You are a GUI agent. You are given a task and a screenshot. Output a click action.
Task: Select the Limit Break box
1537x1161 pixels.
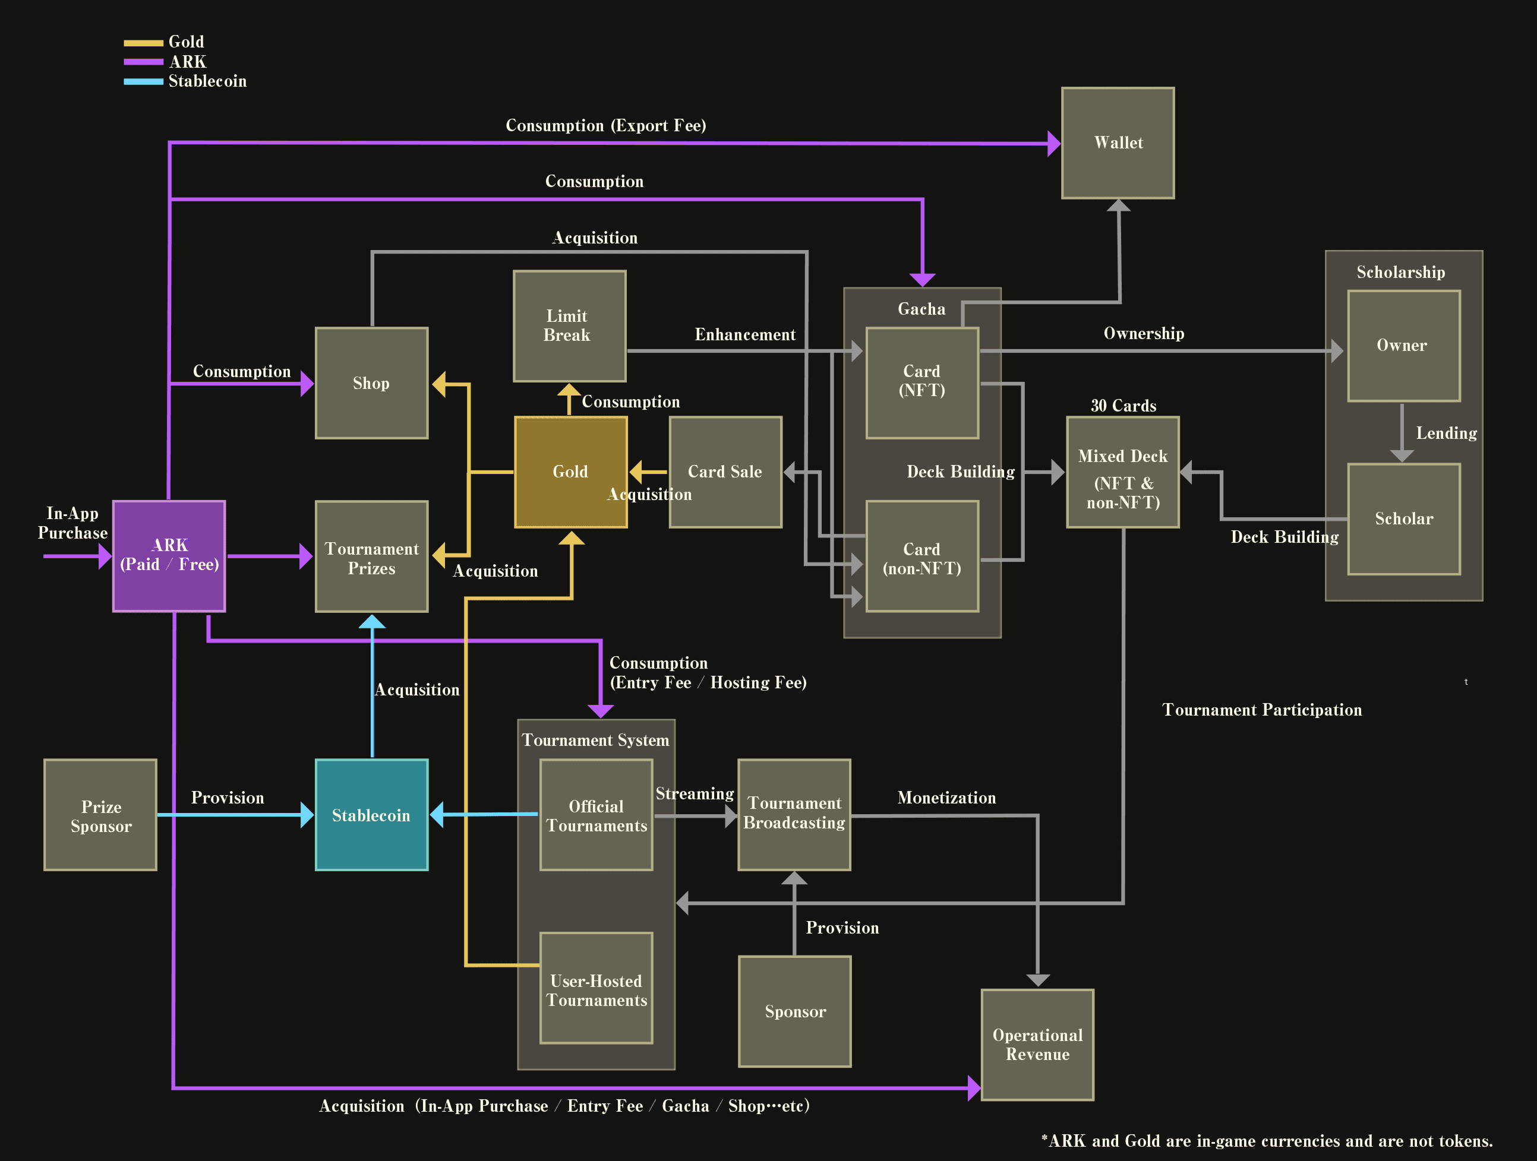coord(569,325)
